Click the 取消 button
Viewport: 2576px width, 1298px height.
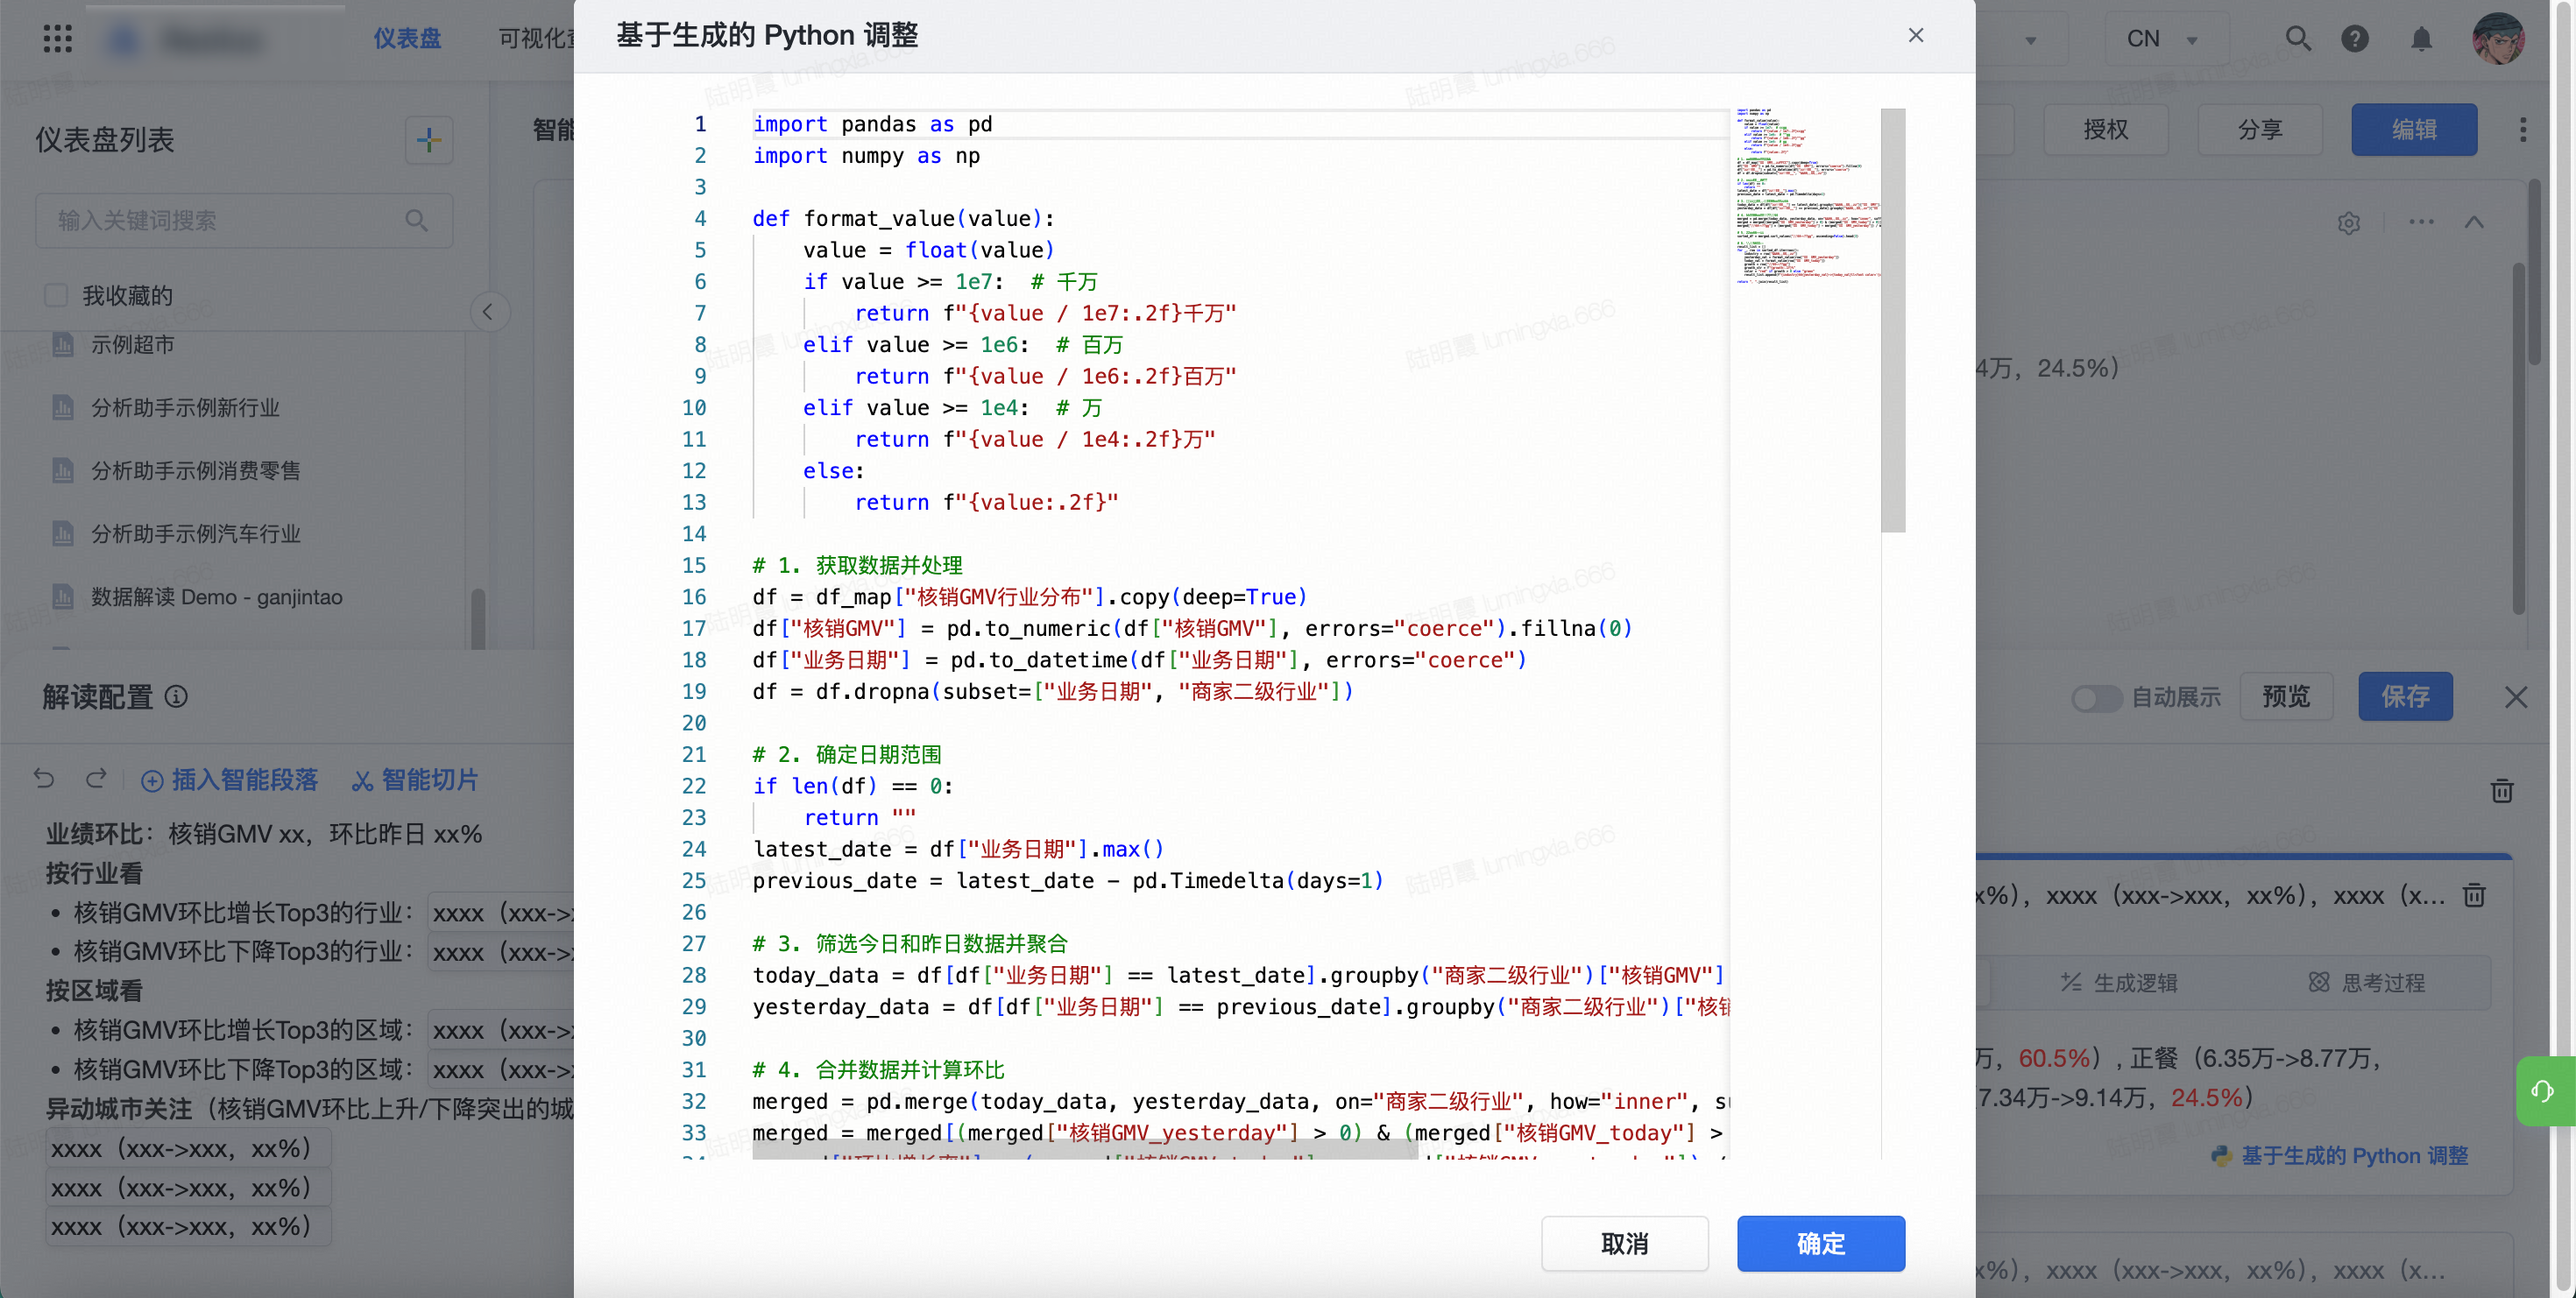tap(1624, 1243)
